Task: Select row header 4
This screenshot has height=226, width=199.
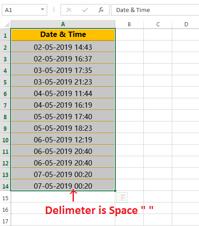Action: (5, 69)
